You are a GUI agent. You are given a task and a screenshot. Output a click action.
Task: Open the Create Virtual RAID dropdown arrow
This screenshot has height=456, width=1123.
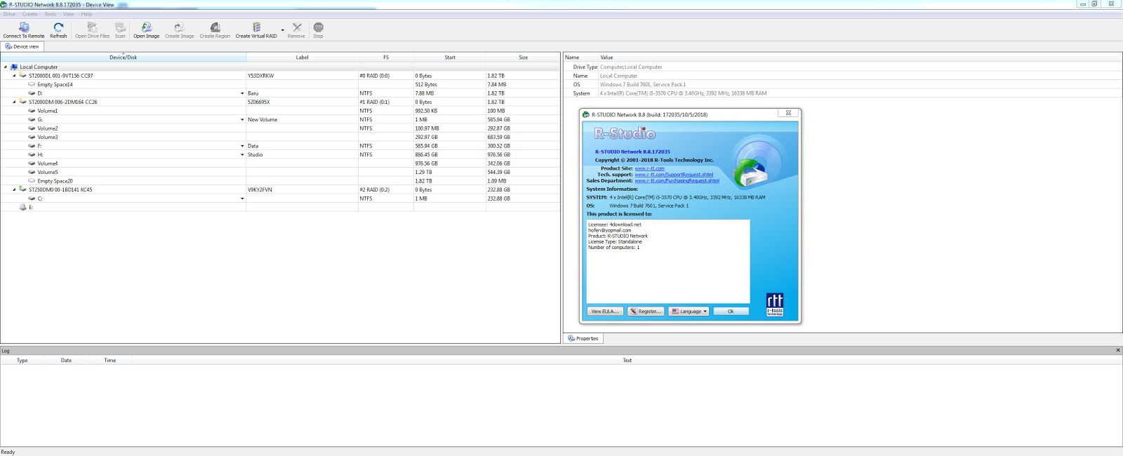(x=283, y=30)
